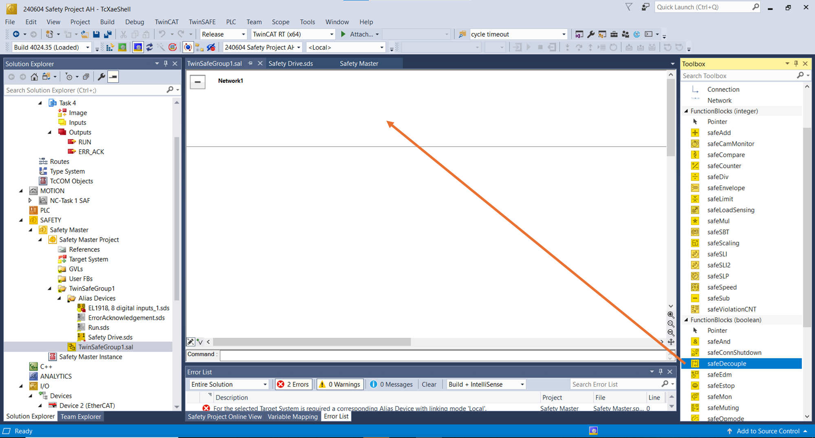Image resolution: width=815 pixels, height=438 pixels.
Task: Open Properties via the wrench icon in Solution Explorer
Action: coord(101,77)
